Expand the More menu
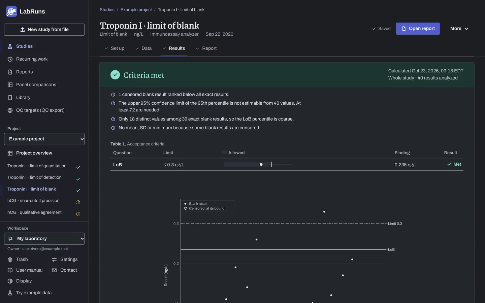The height and width of the screenshot is (303, 485). point(459,29)
